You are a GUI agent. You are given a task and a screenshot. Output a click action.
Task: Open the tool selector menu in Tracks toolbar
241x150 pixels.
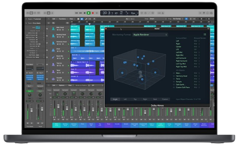(x=127, y=19)
